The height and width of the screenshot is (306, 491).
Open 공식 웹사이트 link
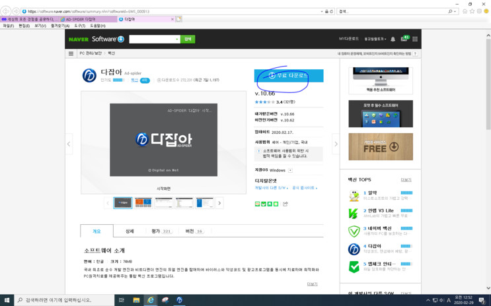coord(305,188)
